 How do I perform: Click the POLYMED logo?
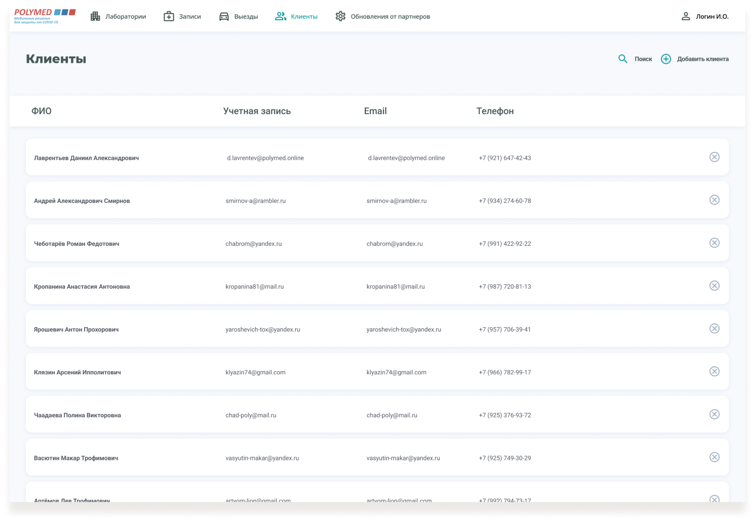pos(45,16)
